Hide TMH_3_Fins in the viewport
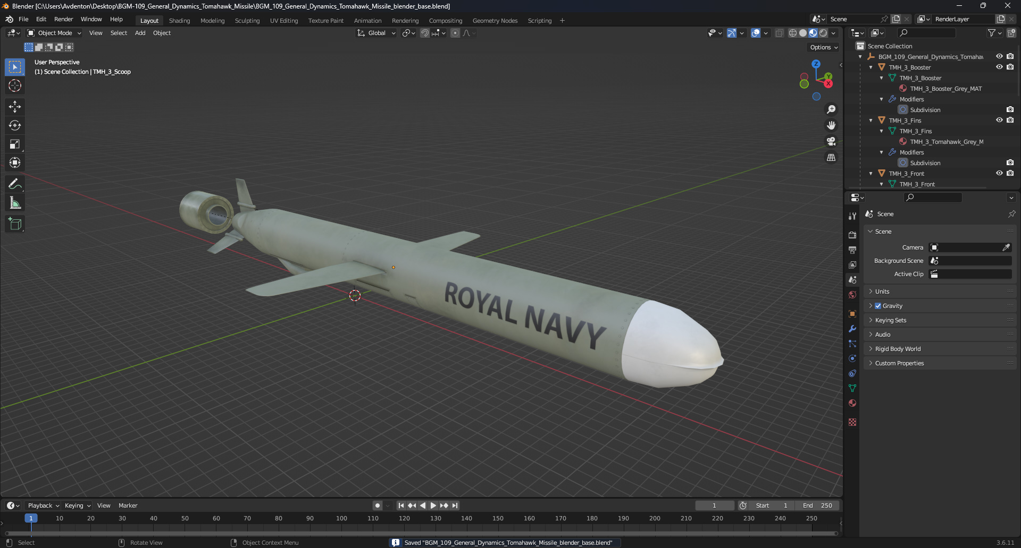The image size is (1021, 548). coord(999,120)
